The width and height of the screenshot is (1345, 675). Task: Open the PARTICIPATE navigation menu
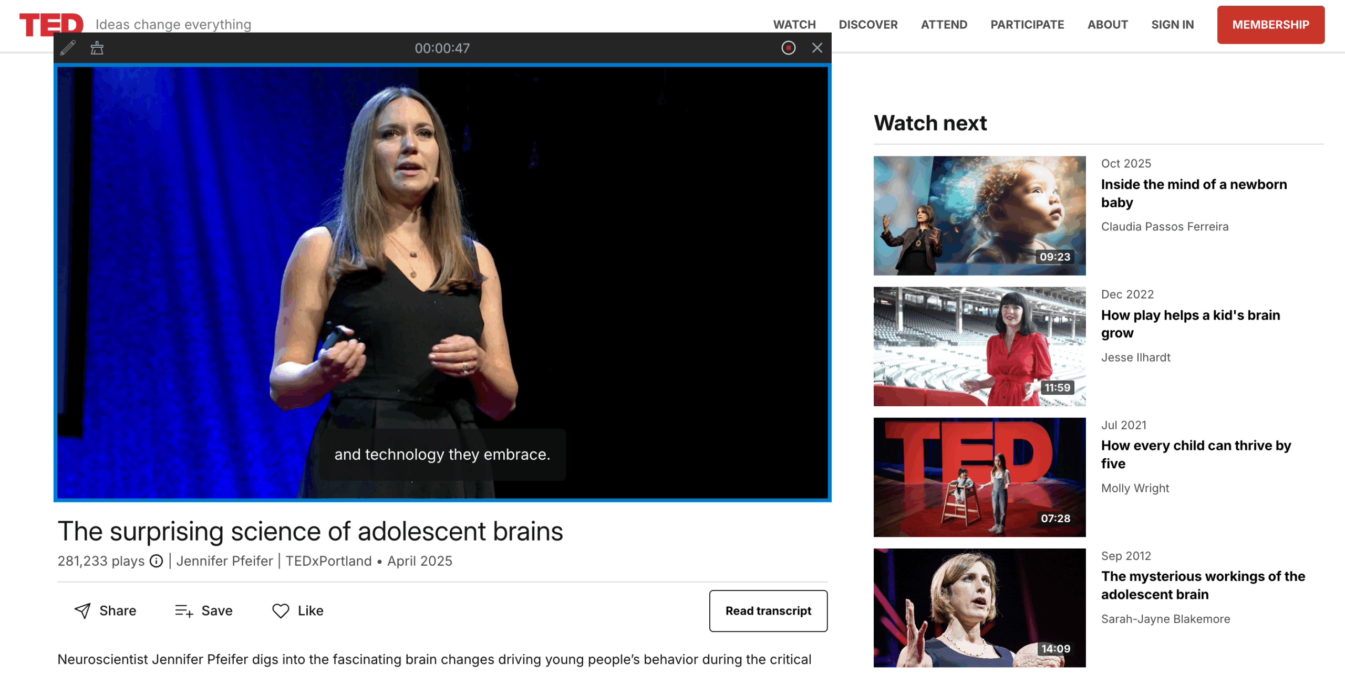tap(1027, 24)
